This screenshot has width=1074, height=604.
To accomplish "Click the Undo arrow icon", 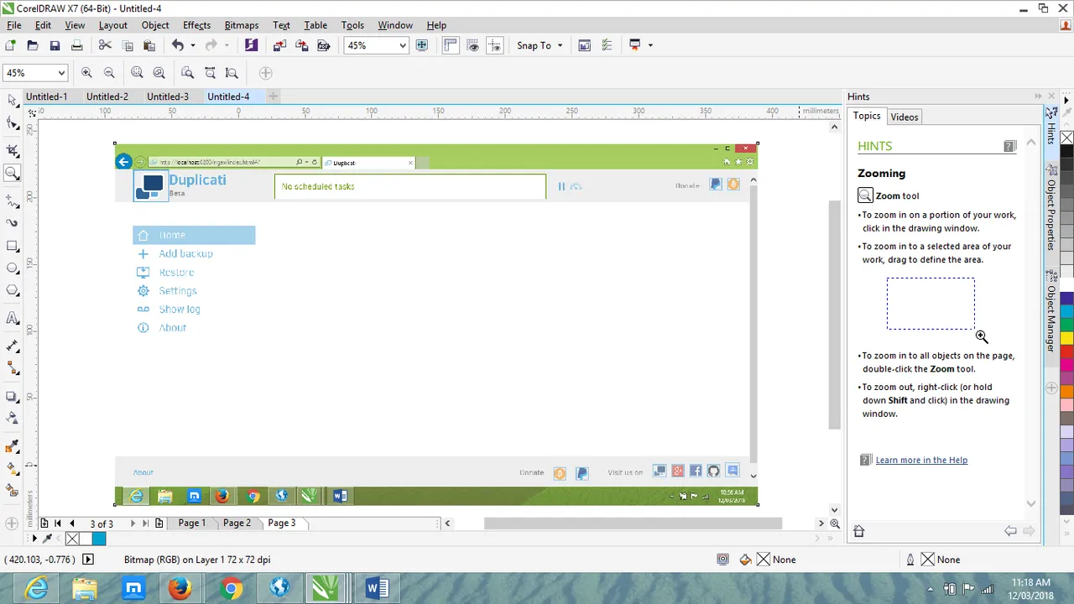I will coord(178,45).
